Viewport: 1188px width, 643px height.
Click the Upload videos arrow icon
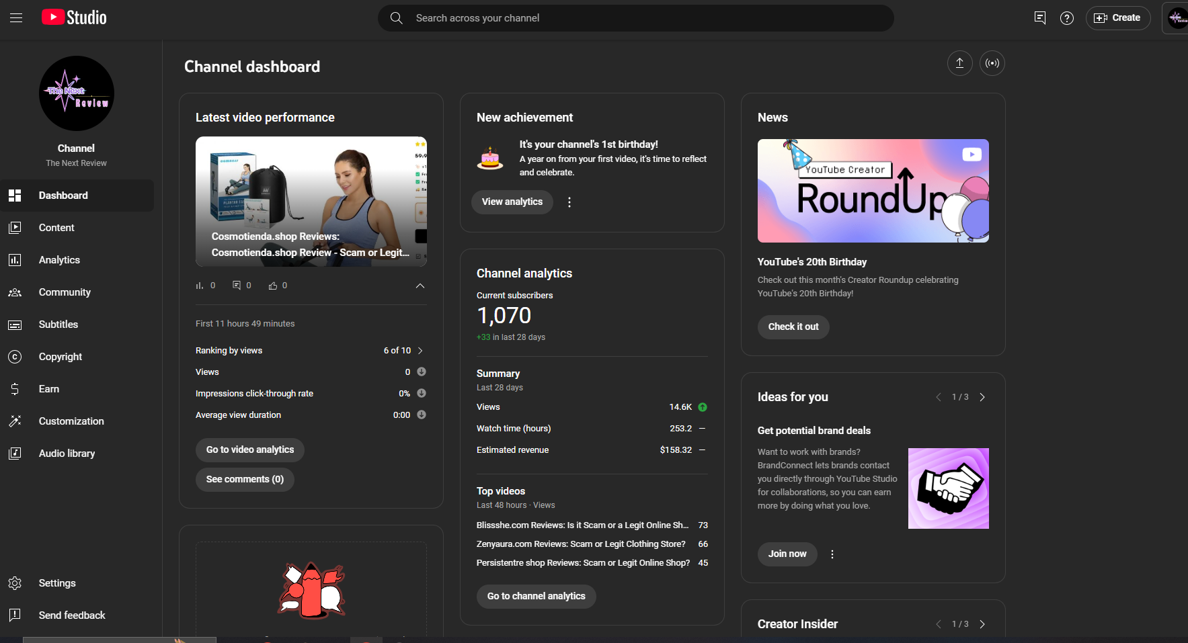click(x=960, y=63)
